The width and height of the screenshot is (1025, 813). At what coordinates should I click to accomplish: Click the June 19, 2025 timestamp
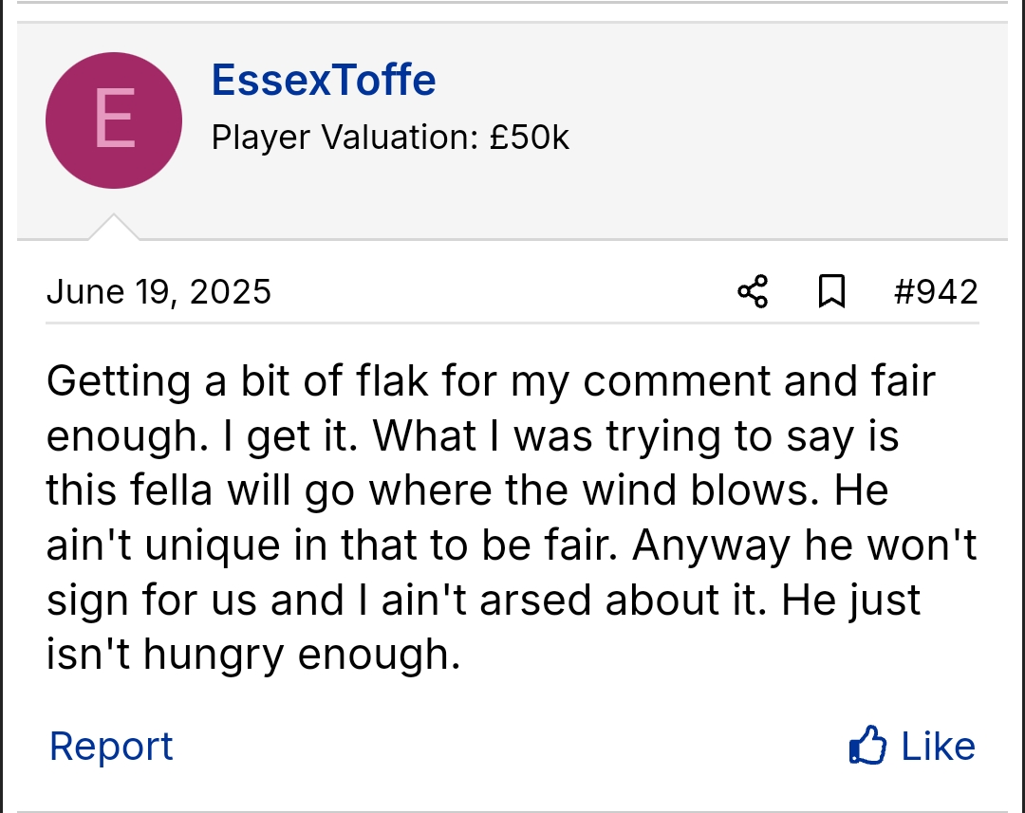coord(158,292)
